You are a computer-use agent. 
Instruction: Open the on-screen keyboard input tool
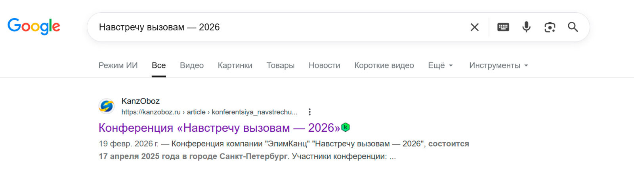[503, 27]
